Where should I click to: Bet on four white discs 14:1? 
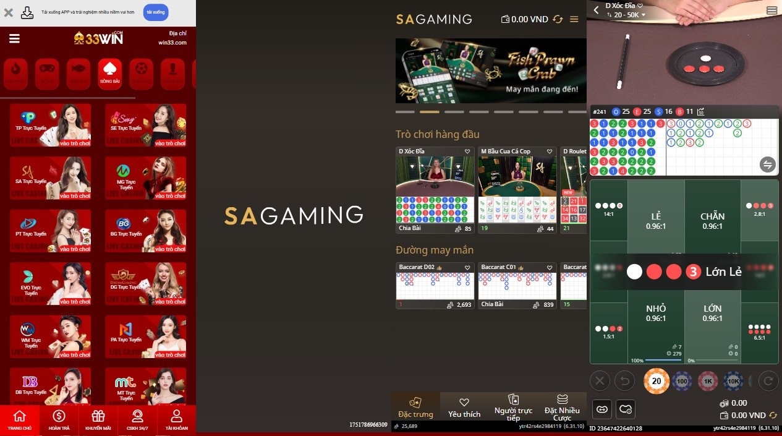(x=609, y=209)
